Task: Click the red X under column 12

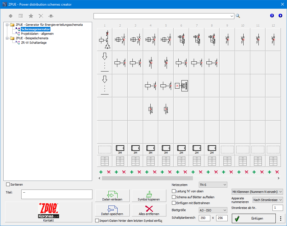Action: click(277, 172)
